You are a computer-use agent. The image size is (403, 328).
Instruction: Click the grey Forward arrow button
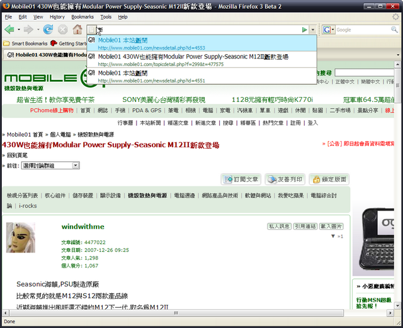click(x=28, y=30)
